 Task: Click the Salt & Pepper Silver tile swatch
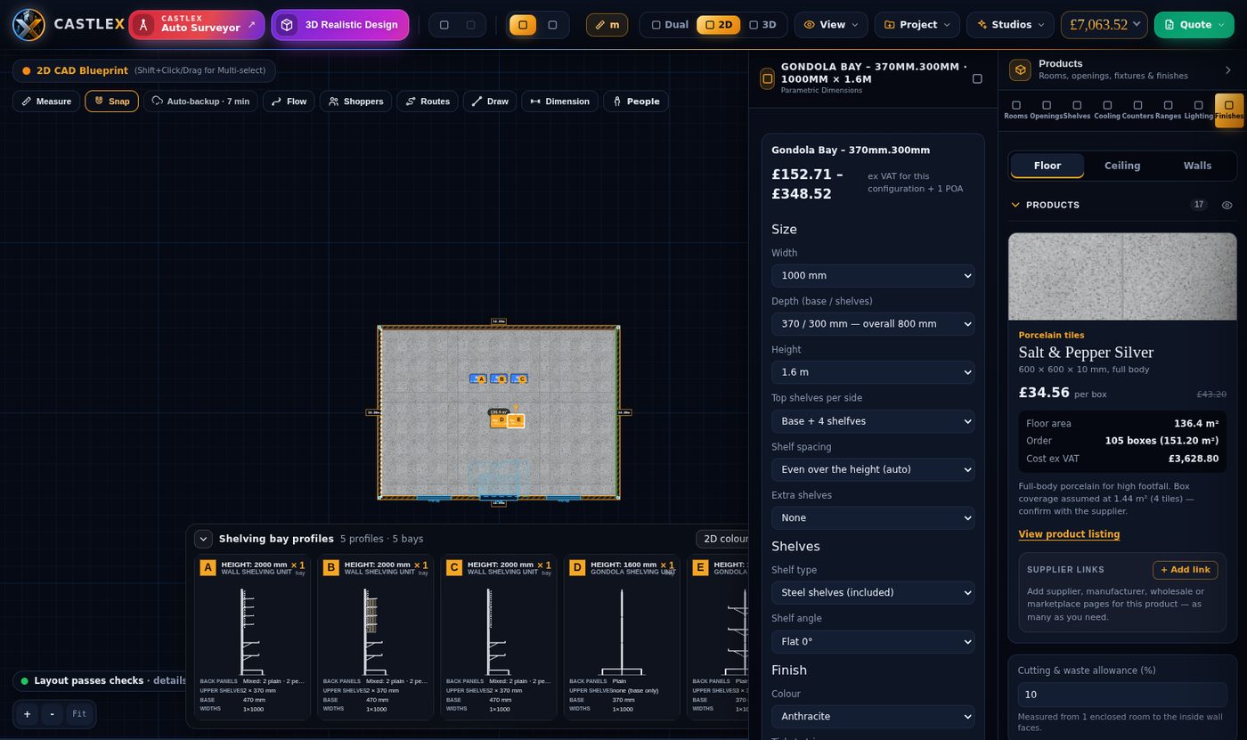click(x=1122, y=277)
